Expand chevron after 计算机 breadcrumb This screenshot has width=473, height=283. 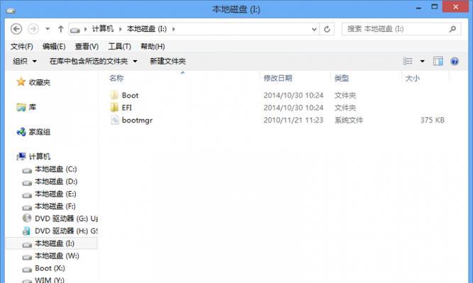tap(120, 29)
